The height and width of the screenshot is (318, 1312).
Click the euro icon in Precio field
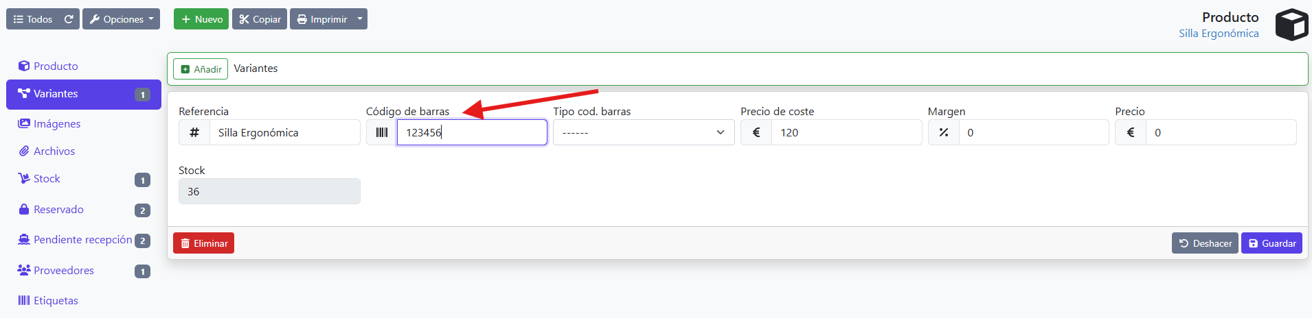tap(1131, 132)
